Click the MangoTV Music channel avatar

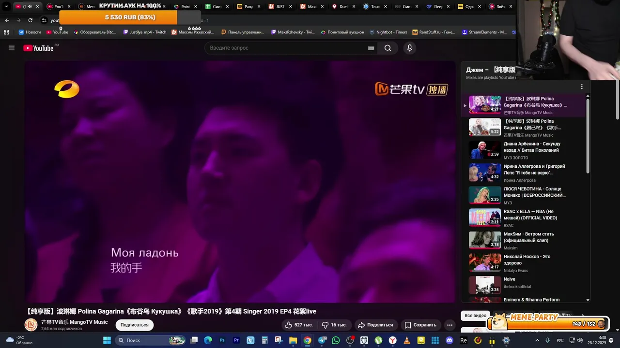click(31, 325)
